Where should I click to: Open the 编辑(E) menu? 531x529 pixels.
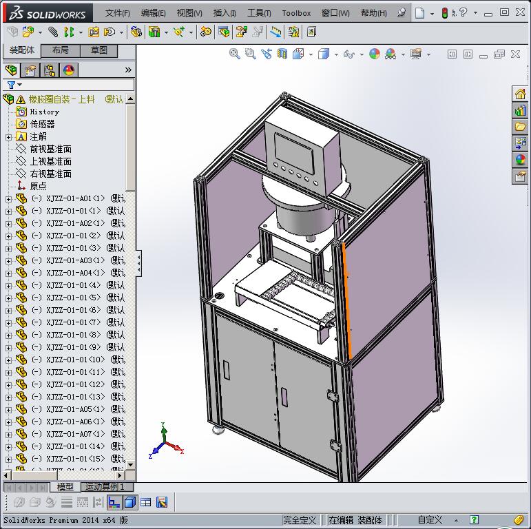[154, 13]
